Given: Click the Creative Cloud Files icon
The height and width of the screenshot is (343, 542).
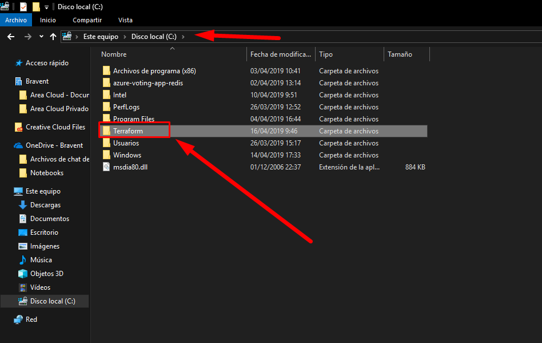Looking at the screenshot, I should (x=18, y=127).
